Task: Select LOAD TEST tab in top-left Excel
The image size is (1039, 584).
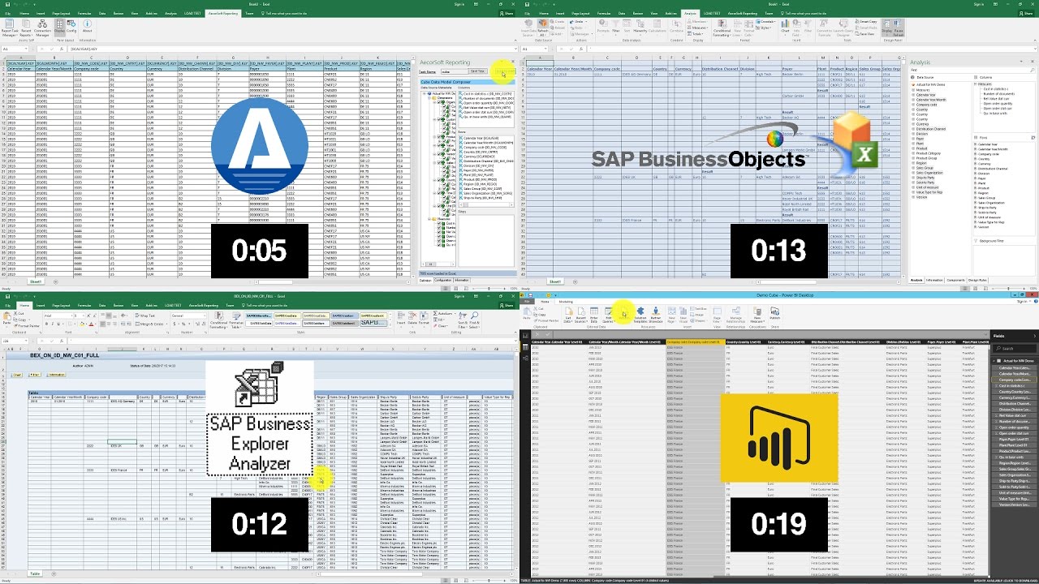Action: click(x=192, y=13)
